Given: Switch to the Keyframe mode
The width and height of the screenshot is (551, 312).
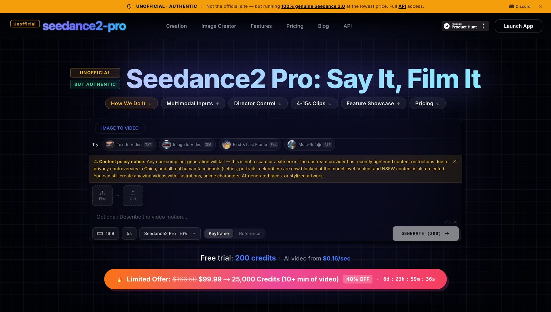Looking at the screenshot, I should point(218,233).
